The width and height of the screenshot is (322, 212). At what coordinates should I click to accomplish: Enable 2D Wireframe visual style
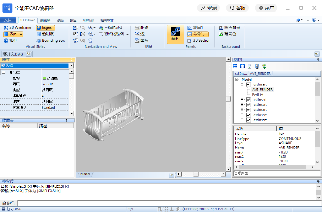[18, 28]
